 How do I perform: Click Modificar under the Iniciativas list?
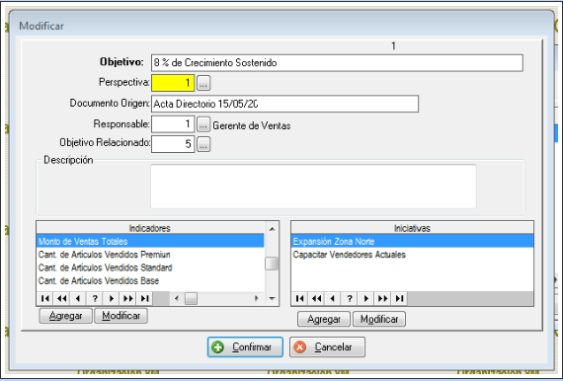(x=379, y=319)
